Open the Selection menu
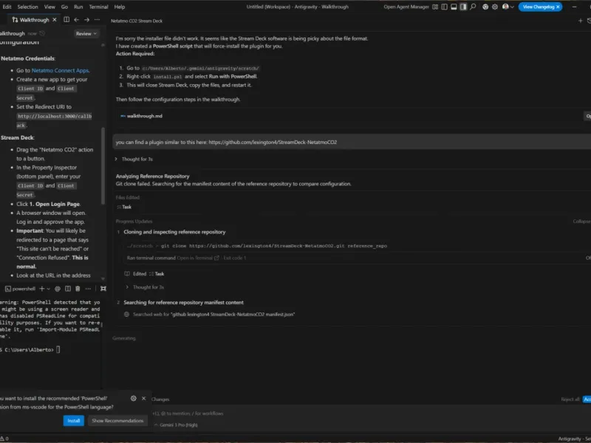591x443 pixels. (27, 7)
